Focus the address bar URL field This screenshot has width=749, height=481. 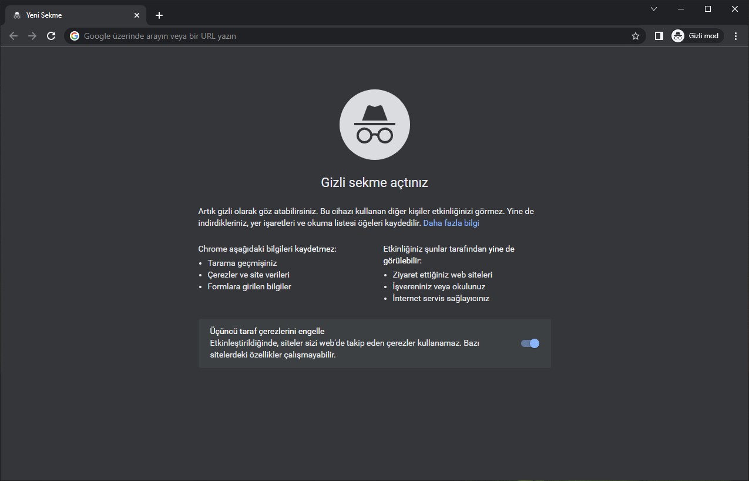coord(355,36)
